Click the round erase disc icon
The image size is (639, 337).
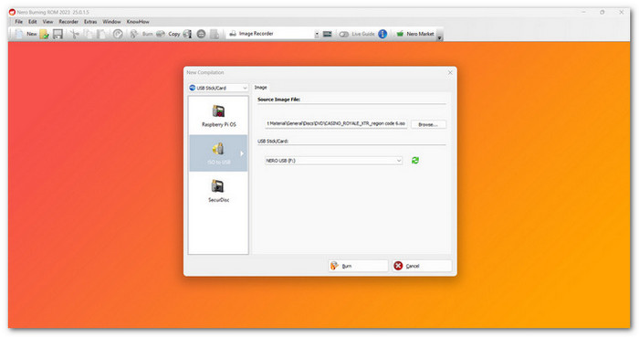tap(201, 34)
